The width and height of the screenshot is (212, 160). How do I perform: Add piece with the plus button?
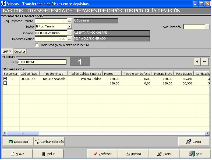tap(197, 62)
